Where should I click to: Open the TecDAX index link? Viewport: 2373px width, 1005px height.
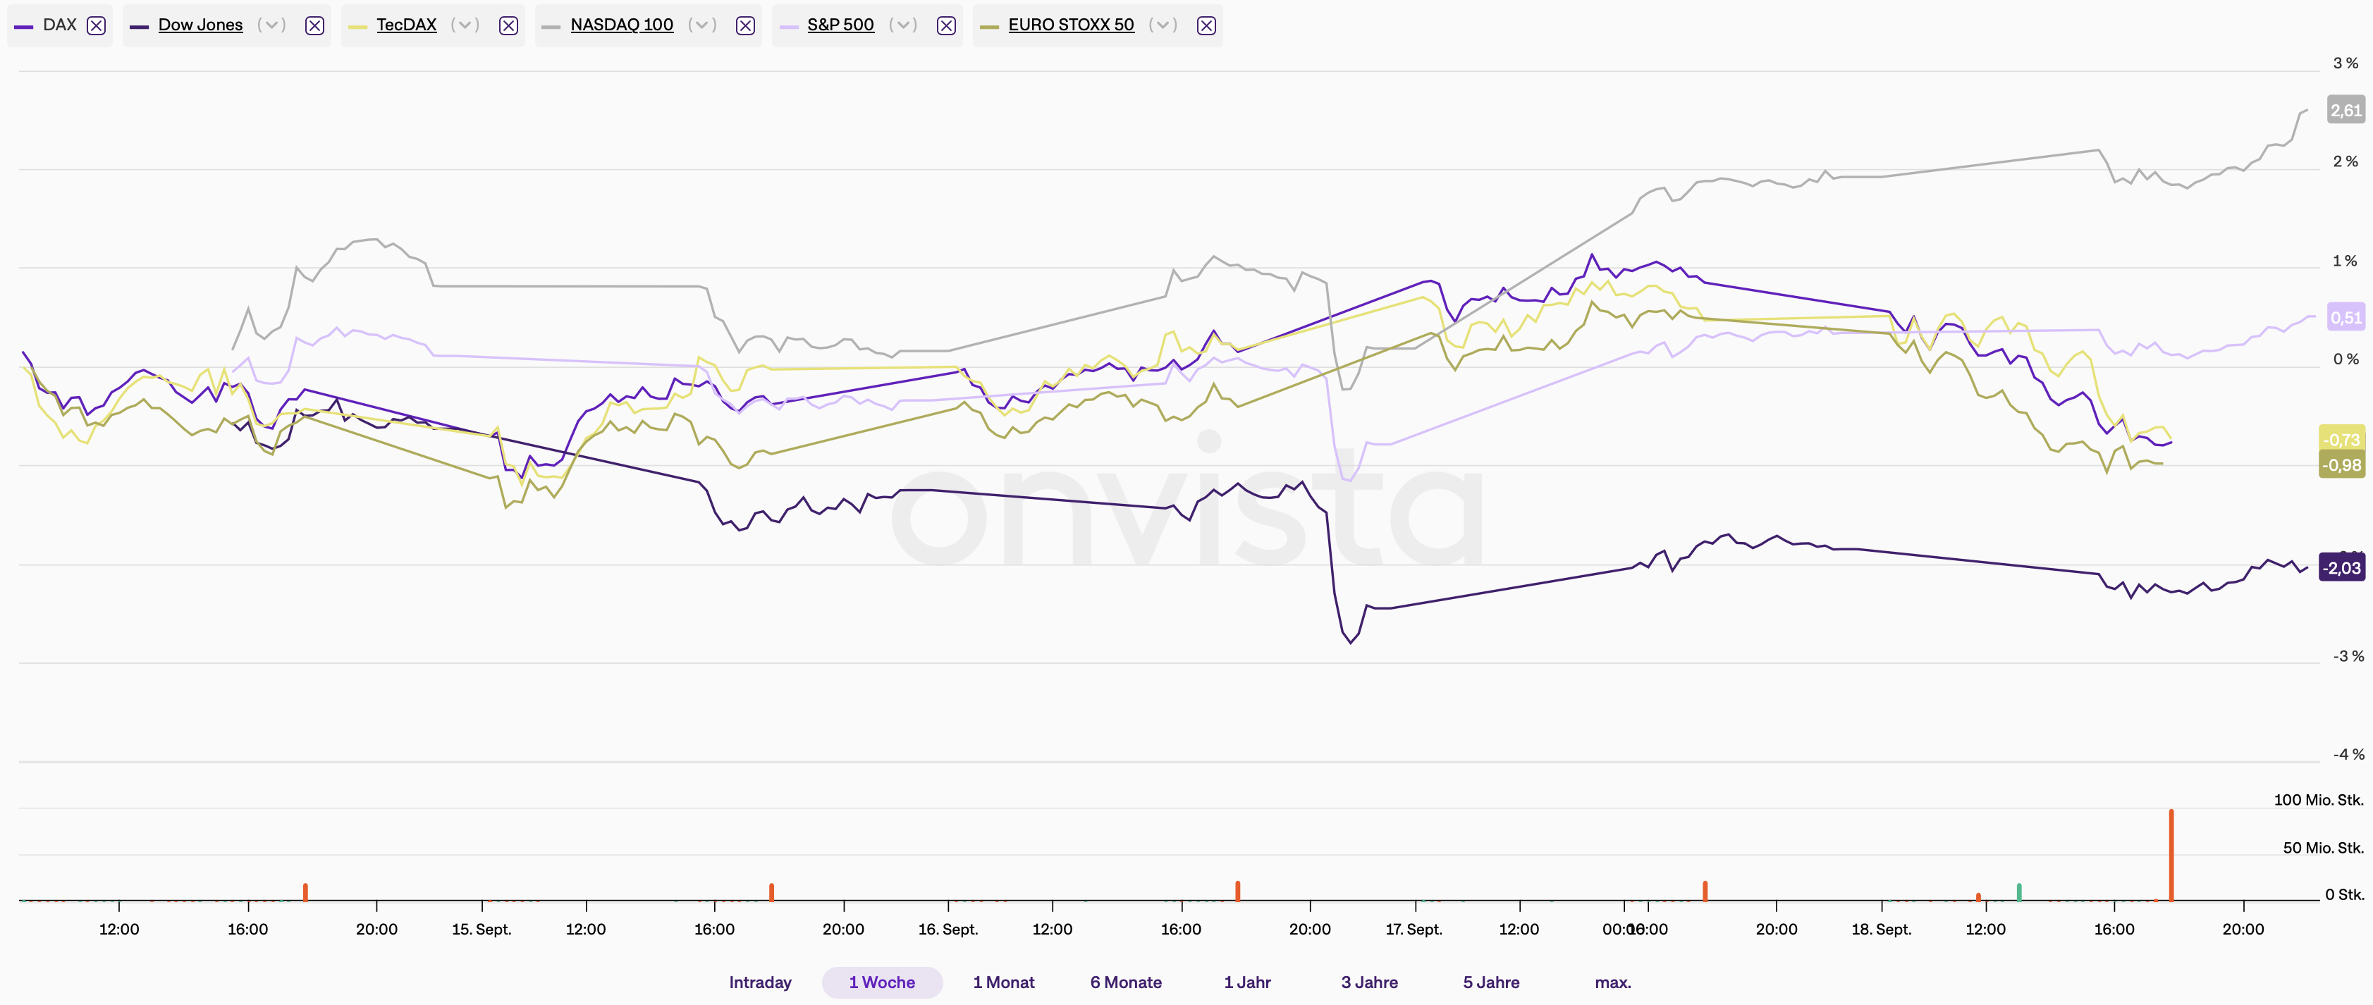tap(406, 25)
